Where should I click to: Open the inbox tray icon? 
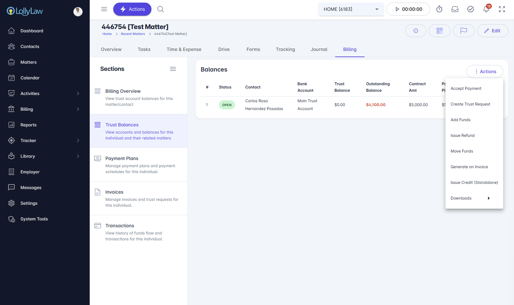coord(455,9)
